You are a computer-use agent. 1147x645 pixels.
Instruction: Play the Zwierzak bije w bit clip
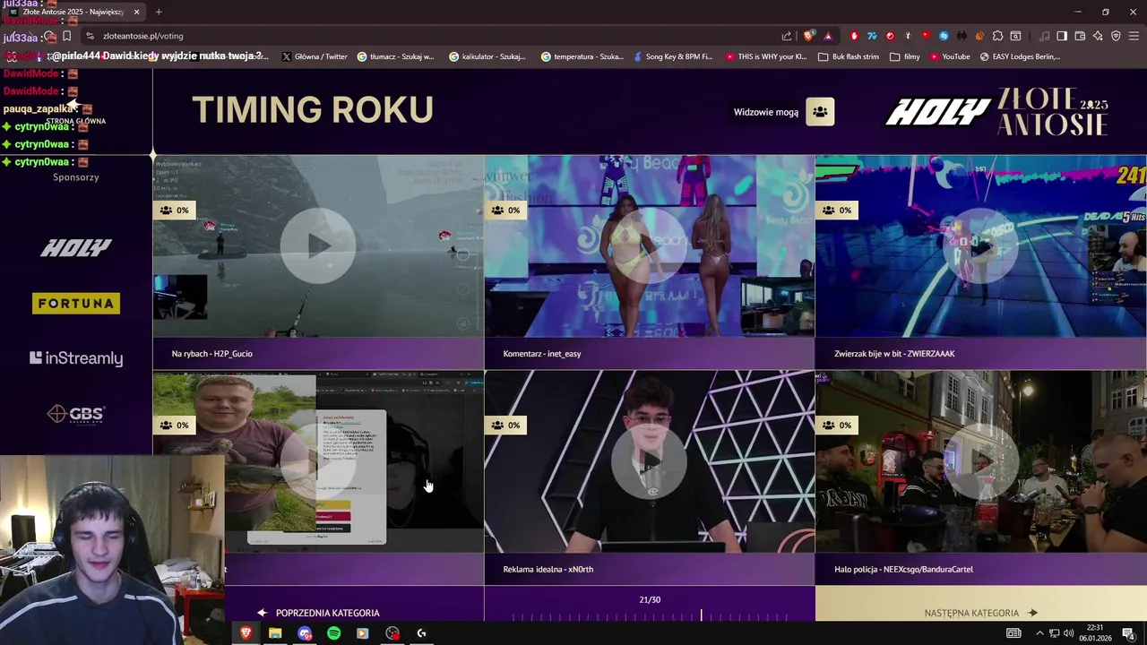tap(981, 246)
